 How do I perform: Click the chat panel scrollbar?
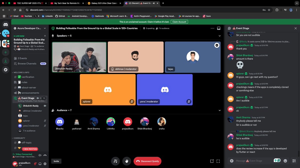pyautogui.click(x=298, y=153)
